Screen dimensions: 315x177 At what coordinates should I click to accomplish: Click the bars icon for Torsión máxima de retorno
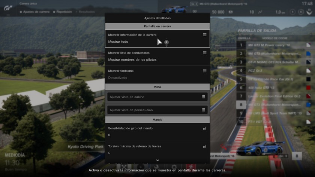[204, 146]
